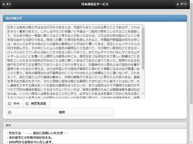The image size is (193, 144).
Task: Click the X icon on リセット button
Action: (x=10, y=104)
